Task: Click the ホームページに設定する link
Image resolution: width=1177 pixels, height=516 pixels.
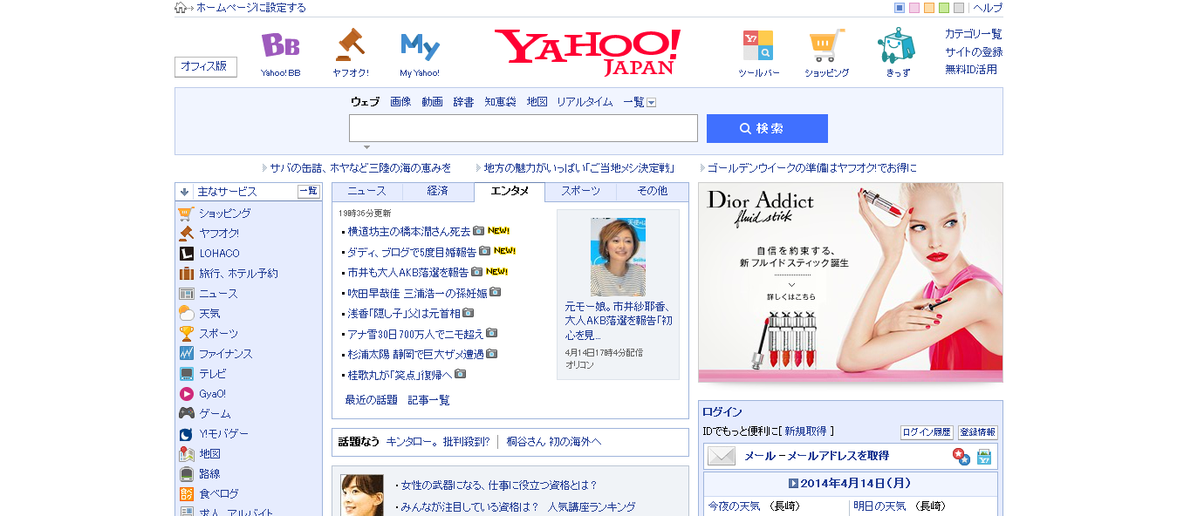Action: coord(251,8)
